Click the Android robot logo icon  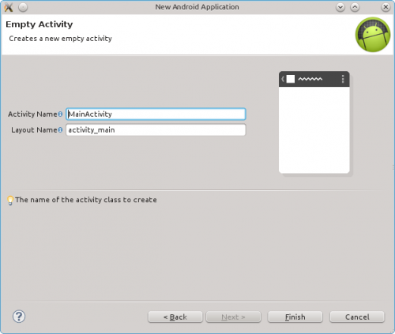pyautogui.click(x=373, y=35)
